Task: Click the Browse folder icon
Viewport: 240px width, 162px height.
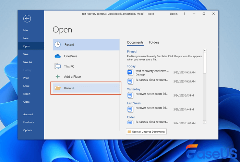Action: coord(58,88)
